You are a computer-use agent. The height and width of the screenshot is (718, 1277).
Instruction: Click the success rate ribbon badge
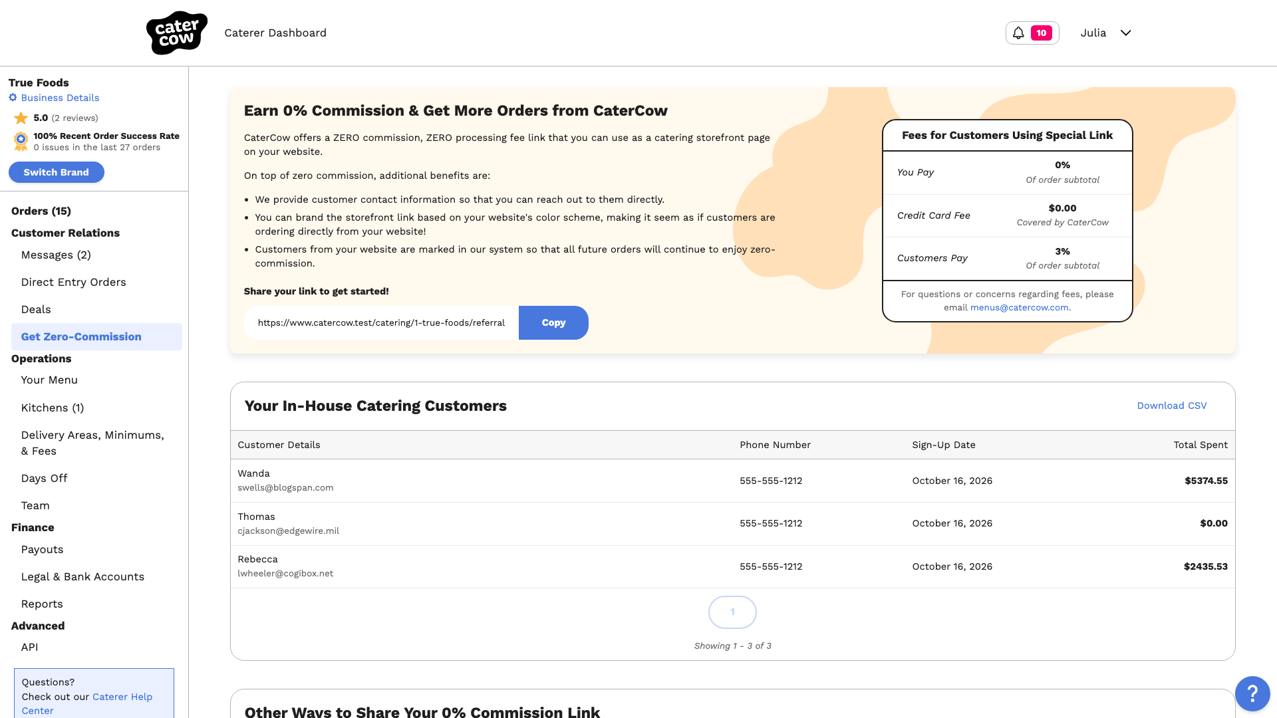point(21,141)
